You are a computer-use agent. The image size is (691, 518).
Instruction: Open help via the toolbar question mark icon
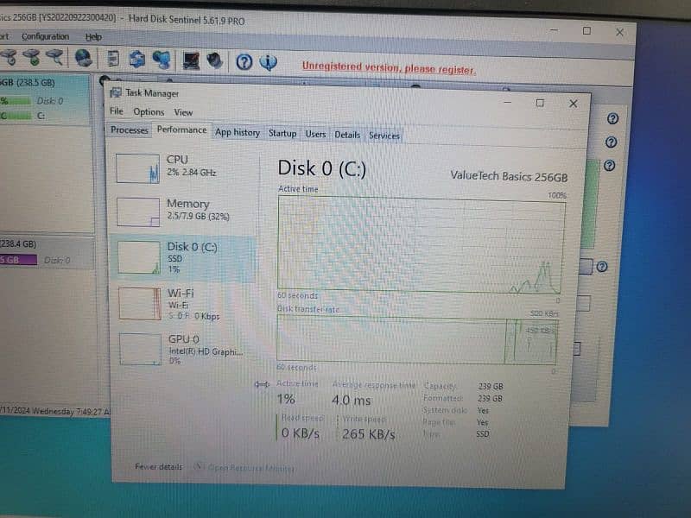tap(244, 61)
